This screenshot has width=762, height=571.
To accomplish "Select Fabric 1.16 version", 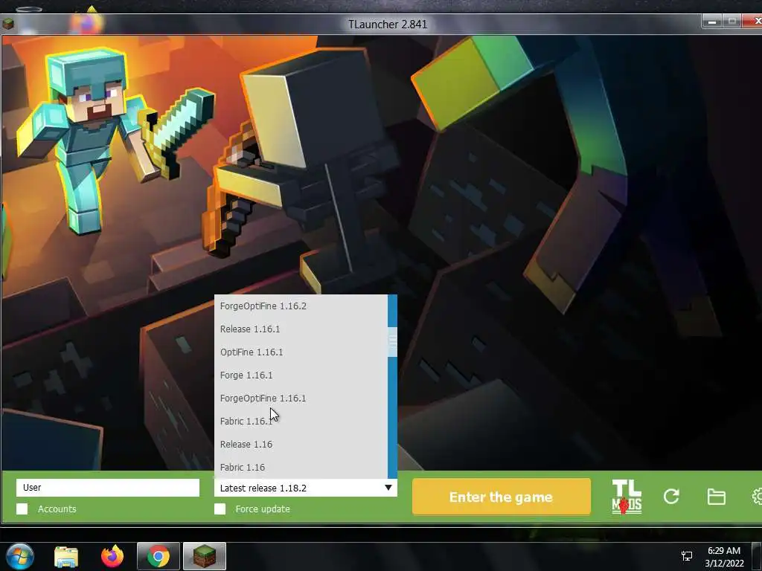I will click(x=301, y=467).
